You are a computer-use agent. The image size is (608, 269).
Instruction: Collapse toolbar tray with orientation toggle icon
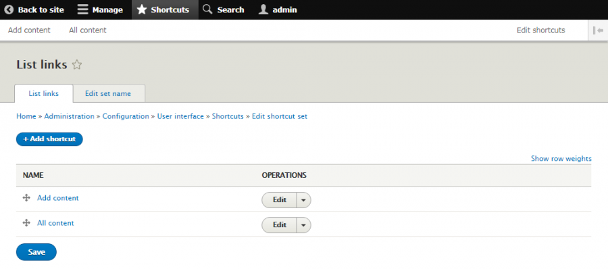(598, 30)
